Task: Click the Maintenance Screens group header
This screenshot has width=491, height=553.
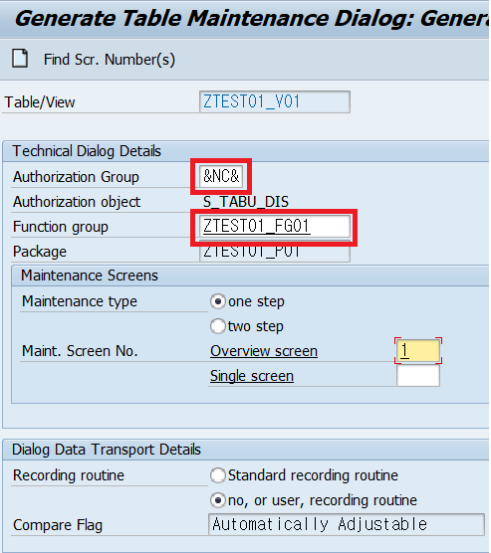Action: point(90,276)
